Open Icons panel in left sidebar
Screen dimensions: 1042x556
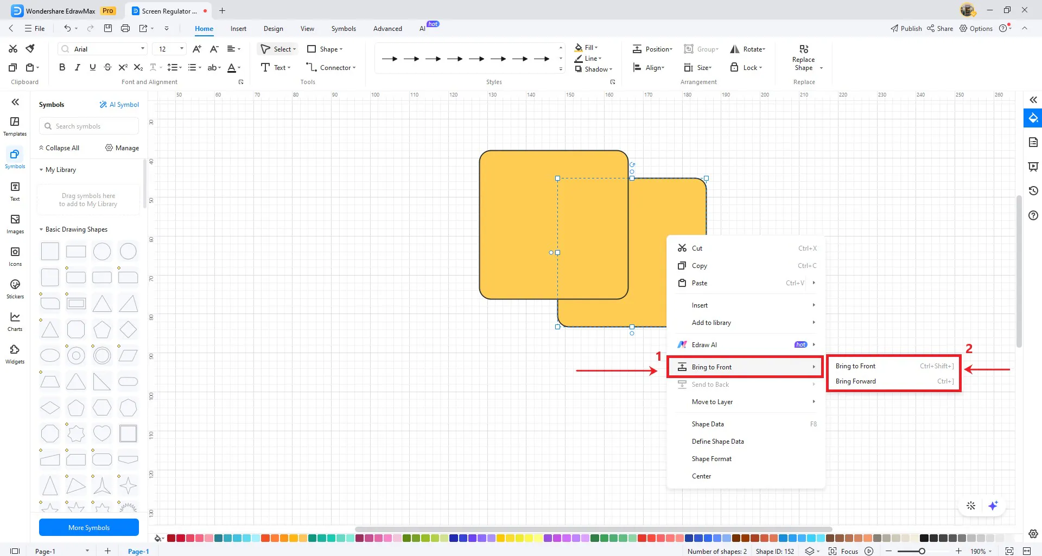[x=15, y=256]
